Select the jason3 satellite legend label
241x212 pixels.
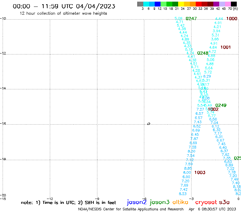point(160,202)
